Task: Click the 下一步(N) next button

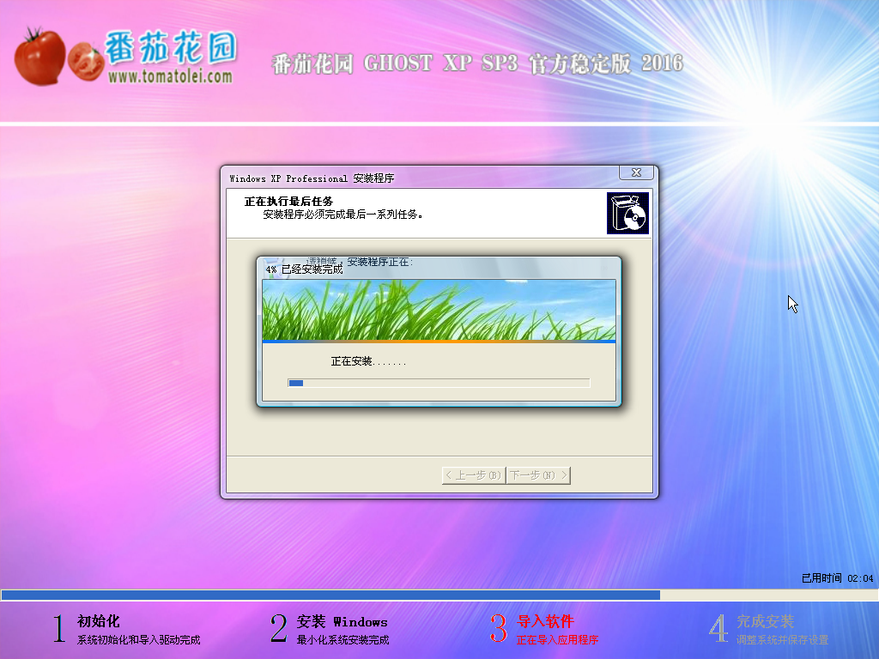Action: coord(539,475)
